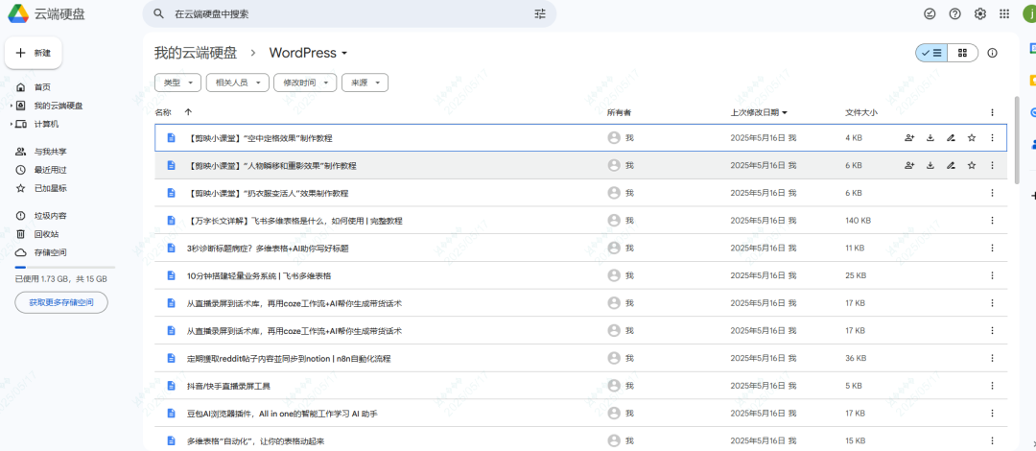Show the details info panel icon
The width and height of the screenshot is (1036, 451).
tap(992, 53)
